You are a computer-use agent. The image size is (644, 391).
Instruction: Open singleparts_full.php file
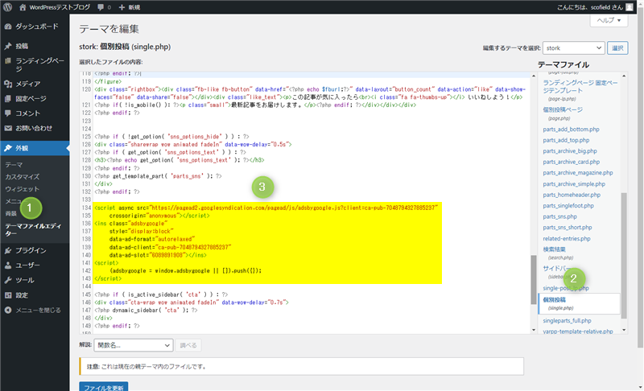(567, 321)
